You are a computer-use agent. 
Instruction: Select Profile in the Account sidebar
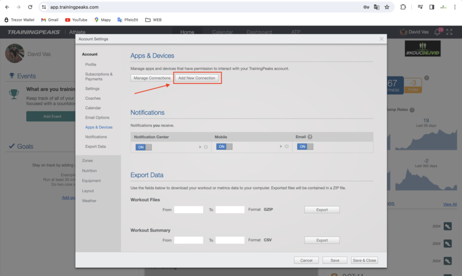point(91,64)
